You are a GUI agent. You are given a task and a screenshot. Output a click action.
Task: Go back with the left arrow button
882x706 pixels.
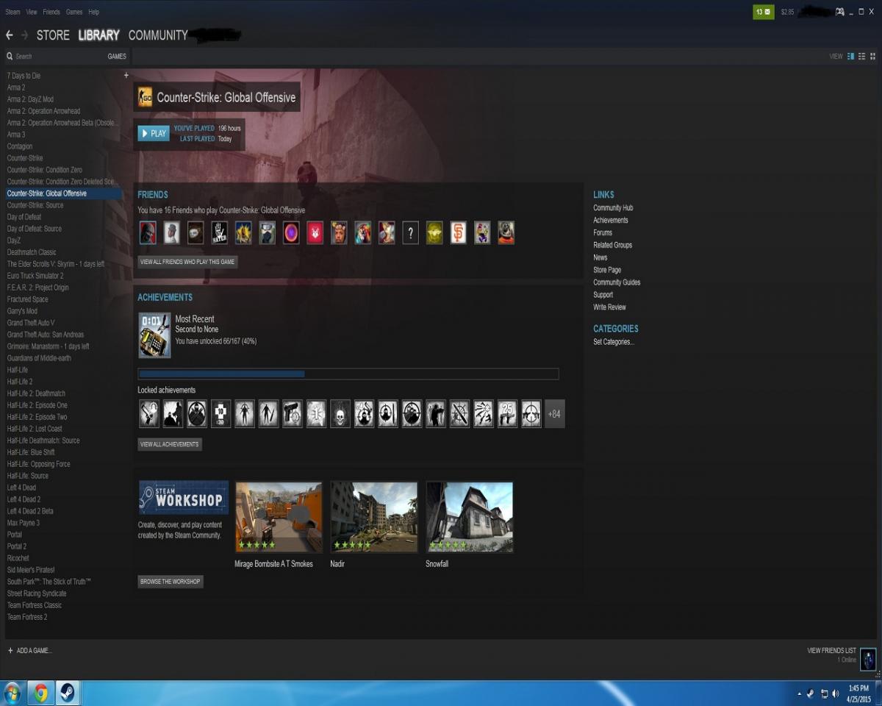[10, 35]
